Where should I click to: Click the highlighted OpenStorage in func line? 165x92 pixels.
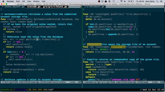point(118,47)
